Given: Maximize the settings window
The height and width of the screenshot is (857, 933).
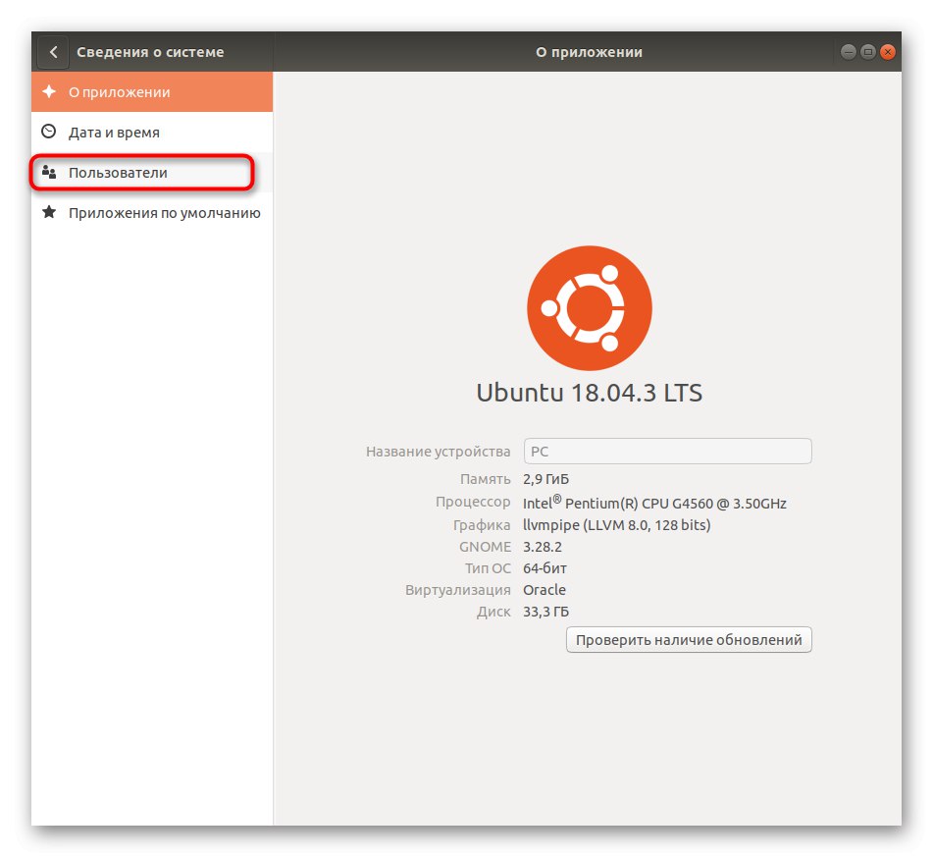Looking at the screenshot, I should 867,52.
